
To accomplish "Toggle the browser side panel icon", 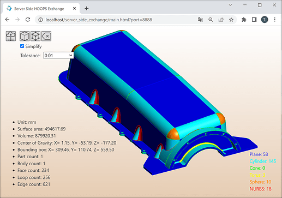I will click(x=254, y=20).
